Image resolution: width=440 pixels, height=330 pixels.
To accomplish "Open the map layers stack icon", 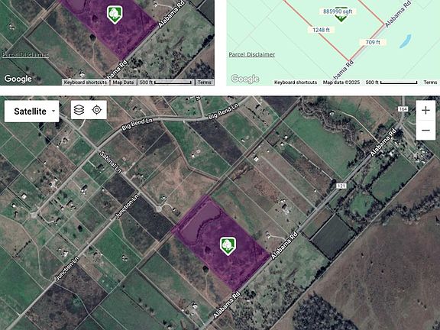I will 79,110.
